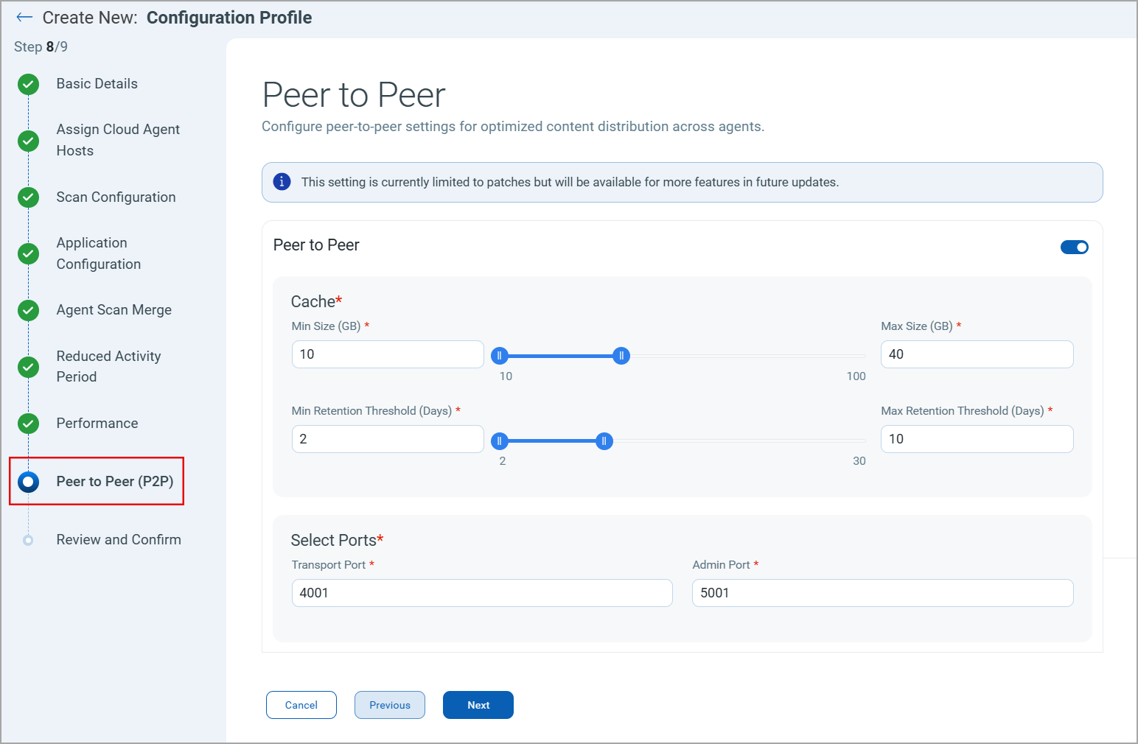
Task: Click the Agent Scan Merge checkmark icon
Action: [x=29, y=310]
